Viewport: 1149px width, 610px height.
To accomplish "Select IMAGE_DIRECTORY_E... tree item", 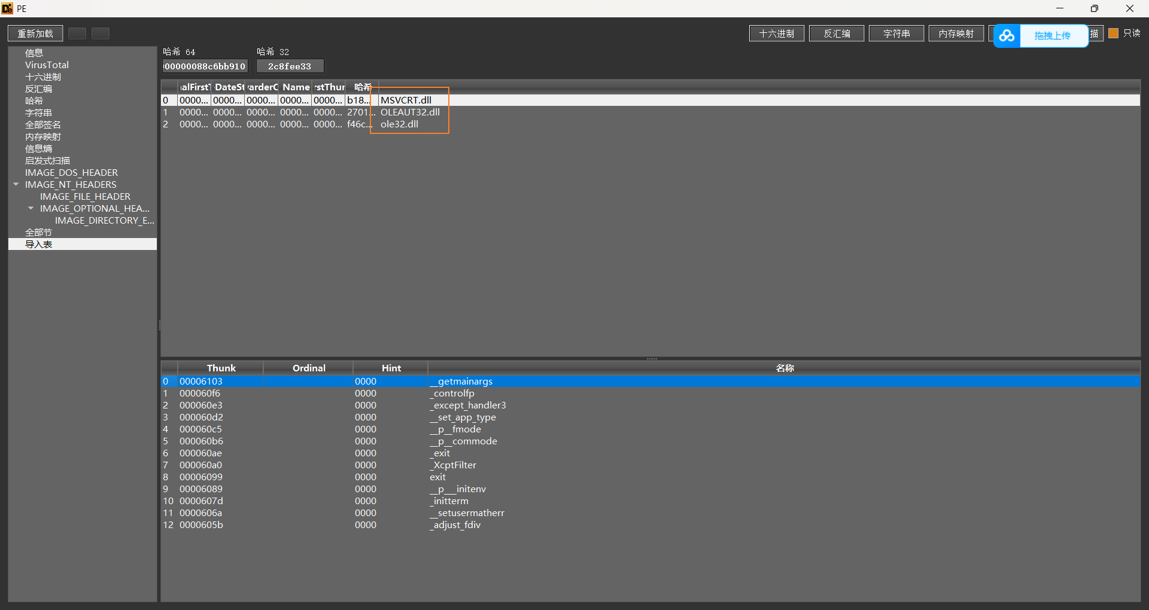I will [105, 220].
